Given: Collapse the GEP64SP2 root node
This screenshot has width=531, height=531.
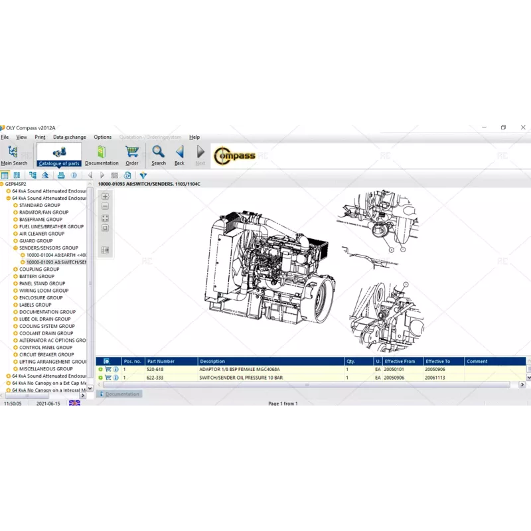Looking at the screenshot, I should point(2,184).
